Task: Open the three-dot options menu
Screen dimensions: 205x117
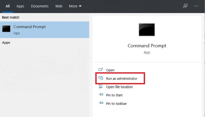Action: 196,6
